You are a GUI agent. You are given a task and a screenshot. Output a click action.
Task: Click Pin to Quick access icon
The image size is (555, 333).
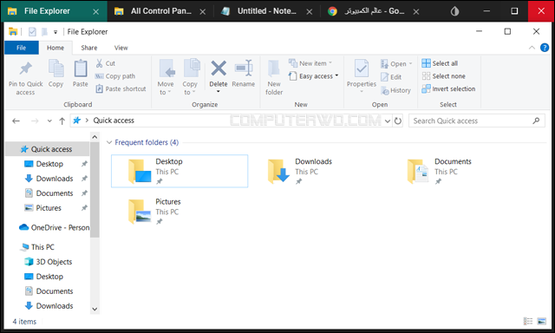pyautogui.click(x=25, y=69)
